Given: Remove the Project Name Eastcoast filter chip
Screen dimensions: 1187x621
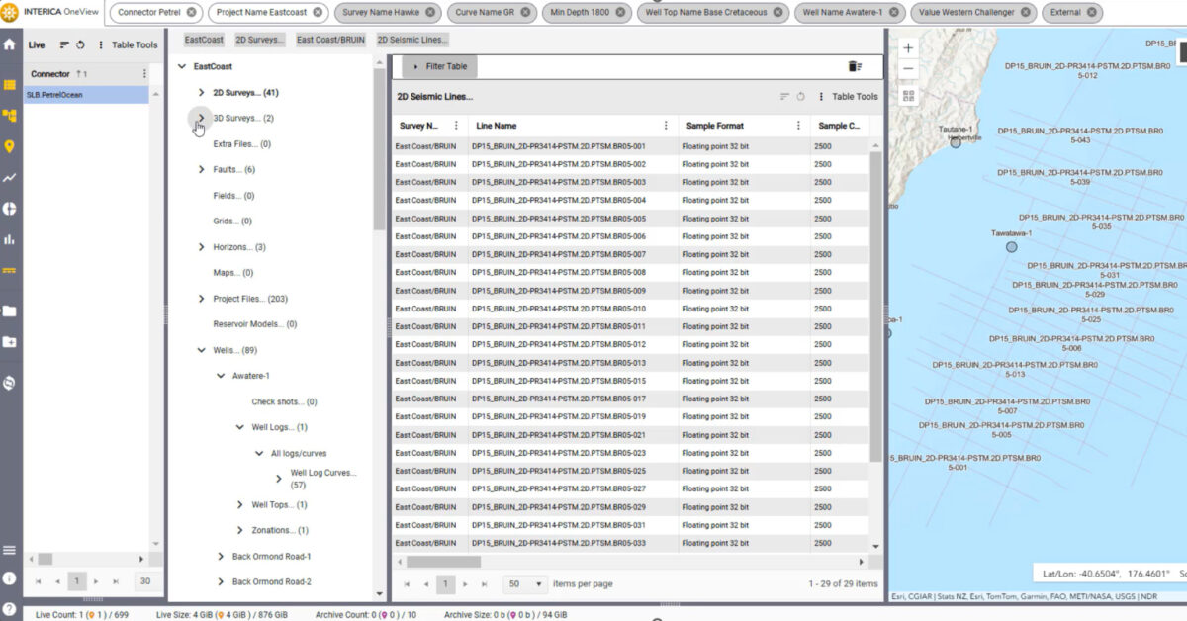Looking at the screenshot, I should 318,13.
